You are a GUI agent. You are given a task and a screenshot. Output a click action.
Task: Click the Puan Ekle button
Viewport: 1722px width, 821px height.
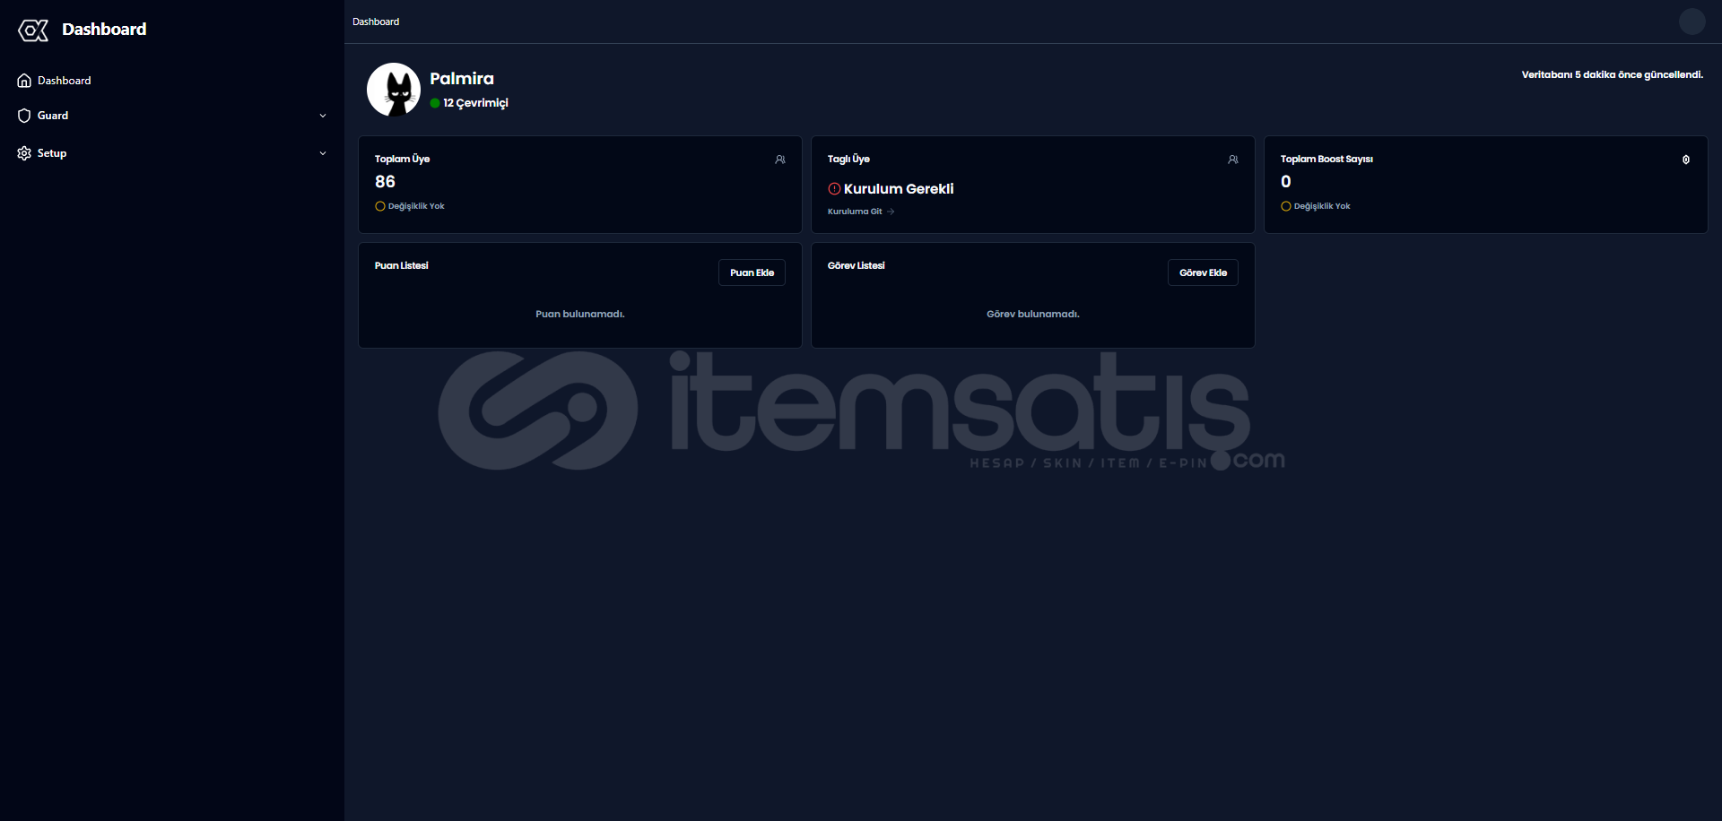click(x=752, y=272)
